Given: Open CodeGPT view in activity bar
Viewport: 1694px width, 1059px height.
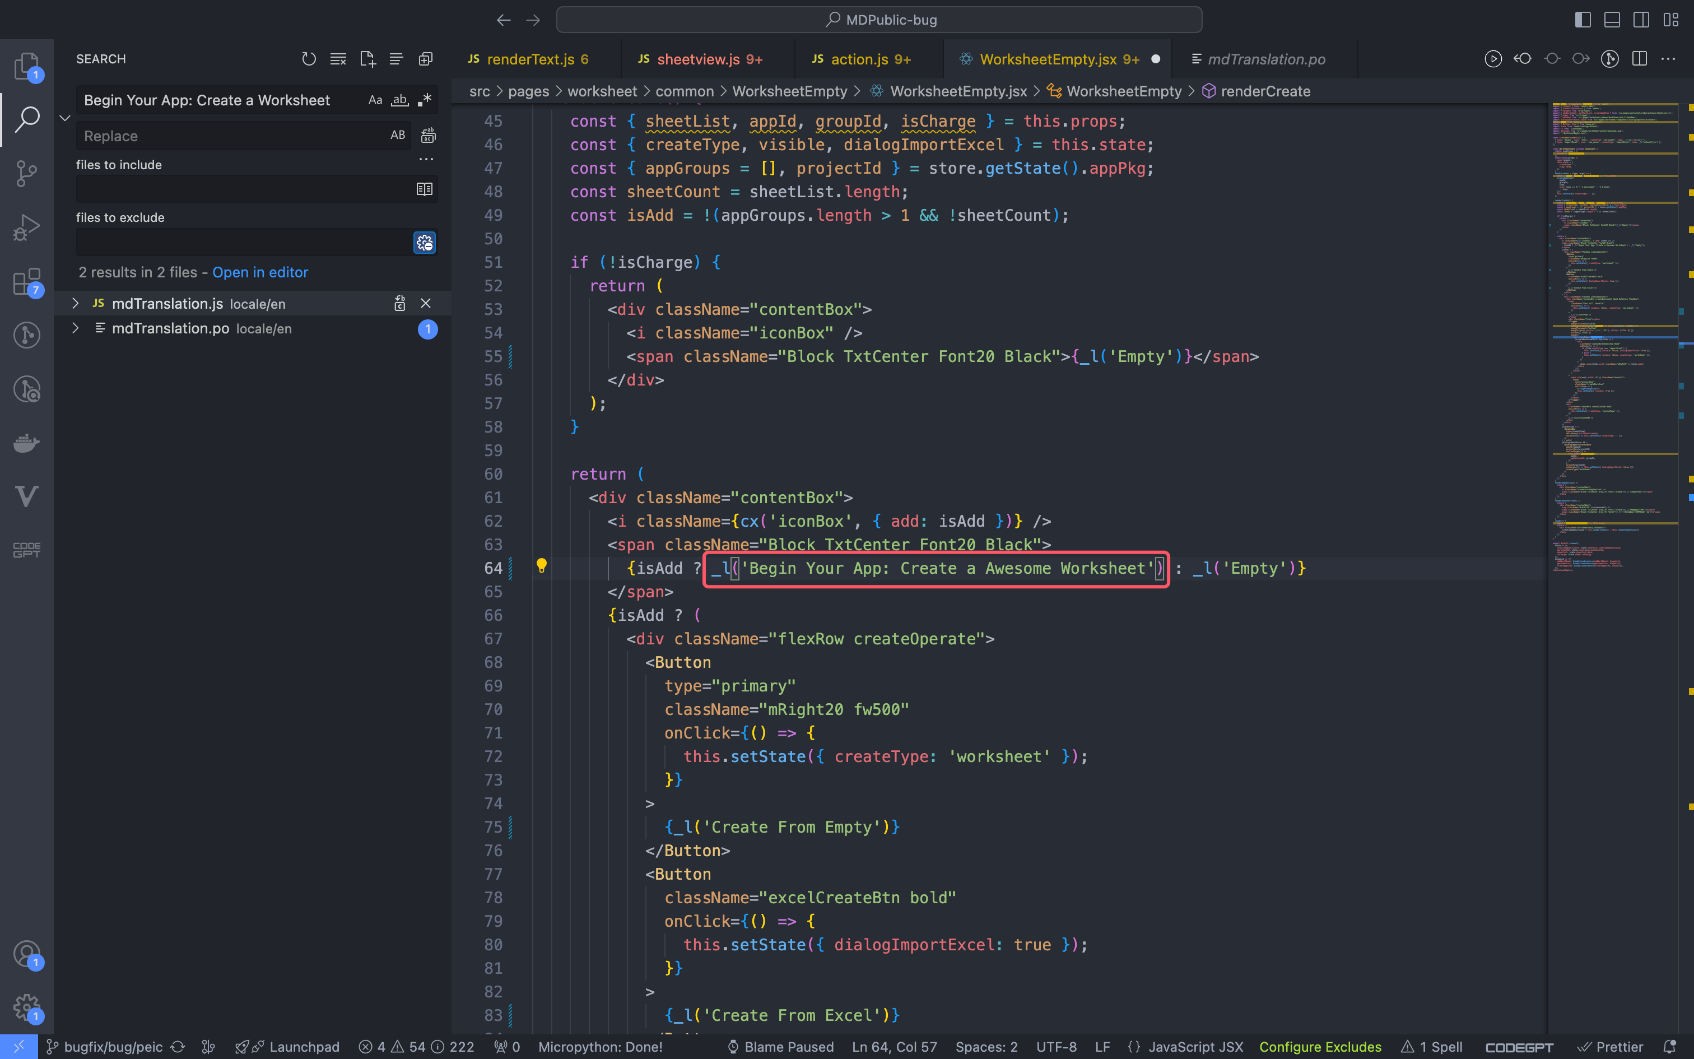Looking at the screenshot, I should (x=26, y=550).
